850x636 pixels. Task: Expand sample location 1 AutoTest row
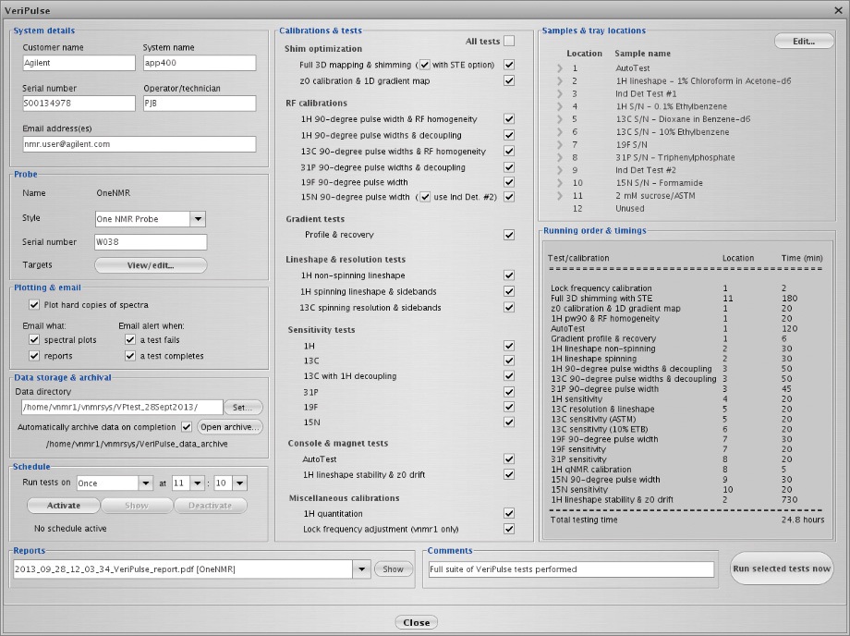(x=558, y=68)
